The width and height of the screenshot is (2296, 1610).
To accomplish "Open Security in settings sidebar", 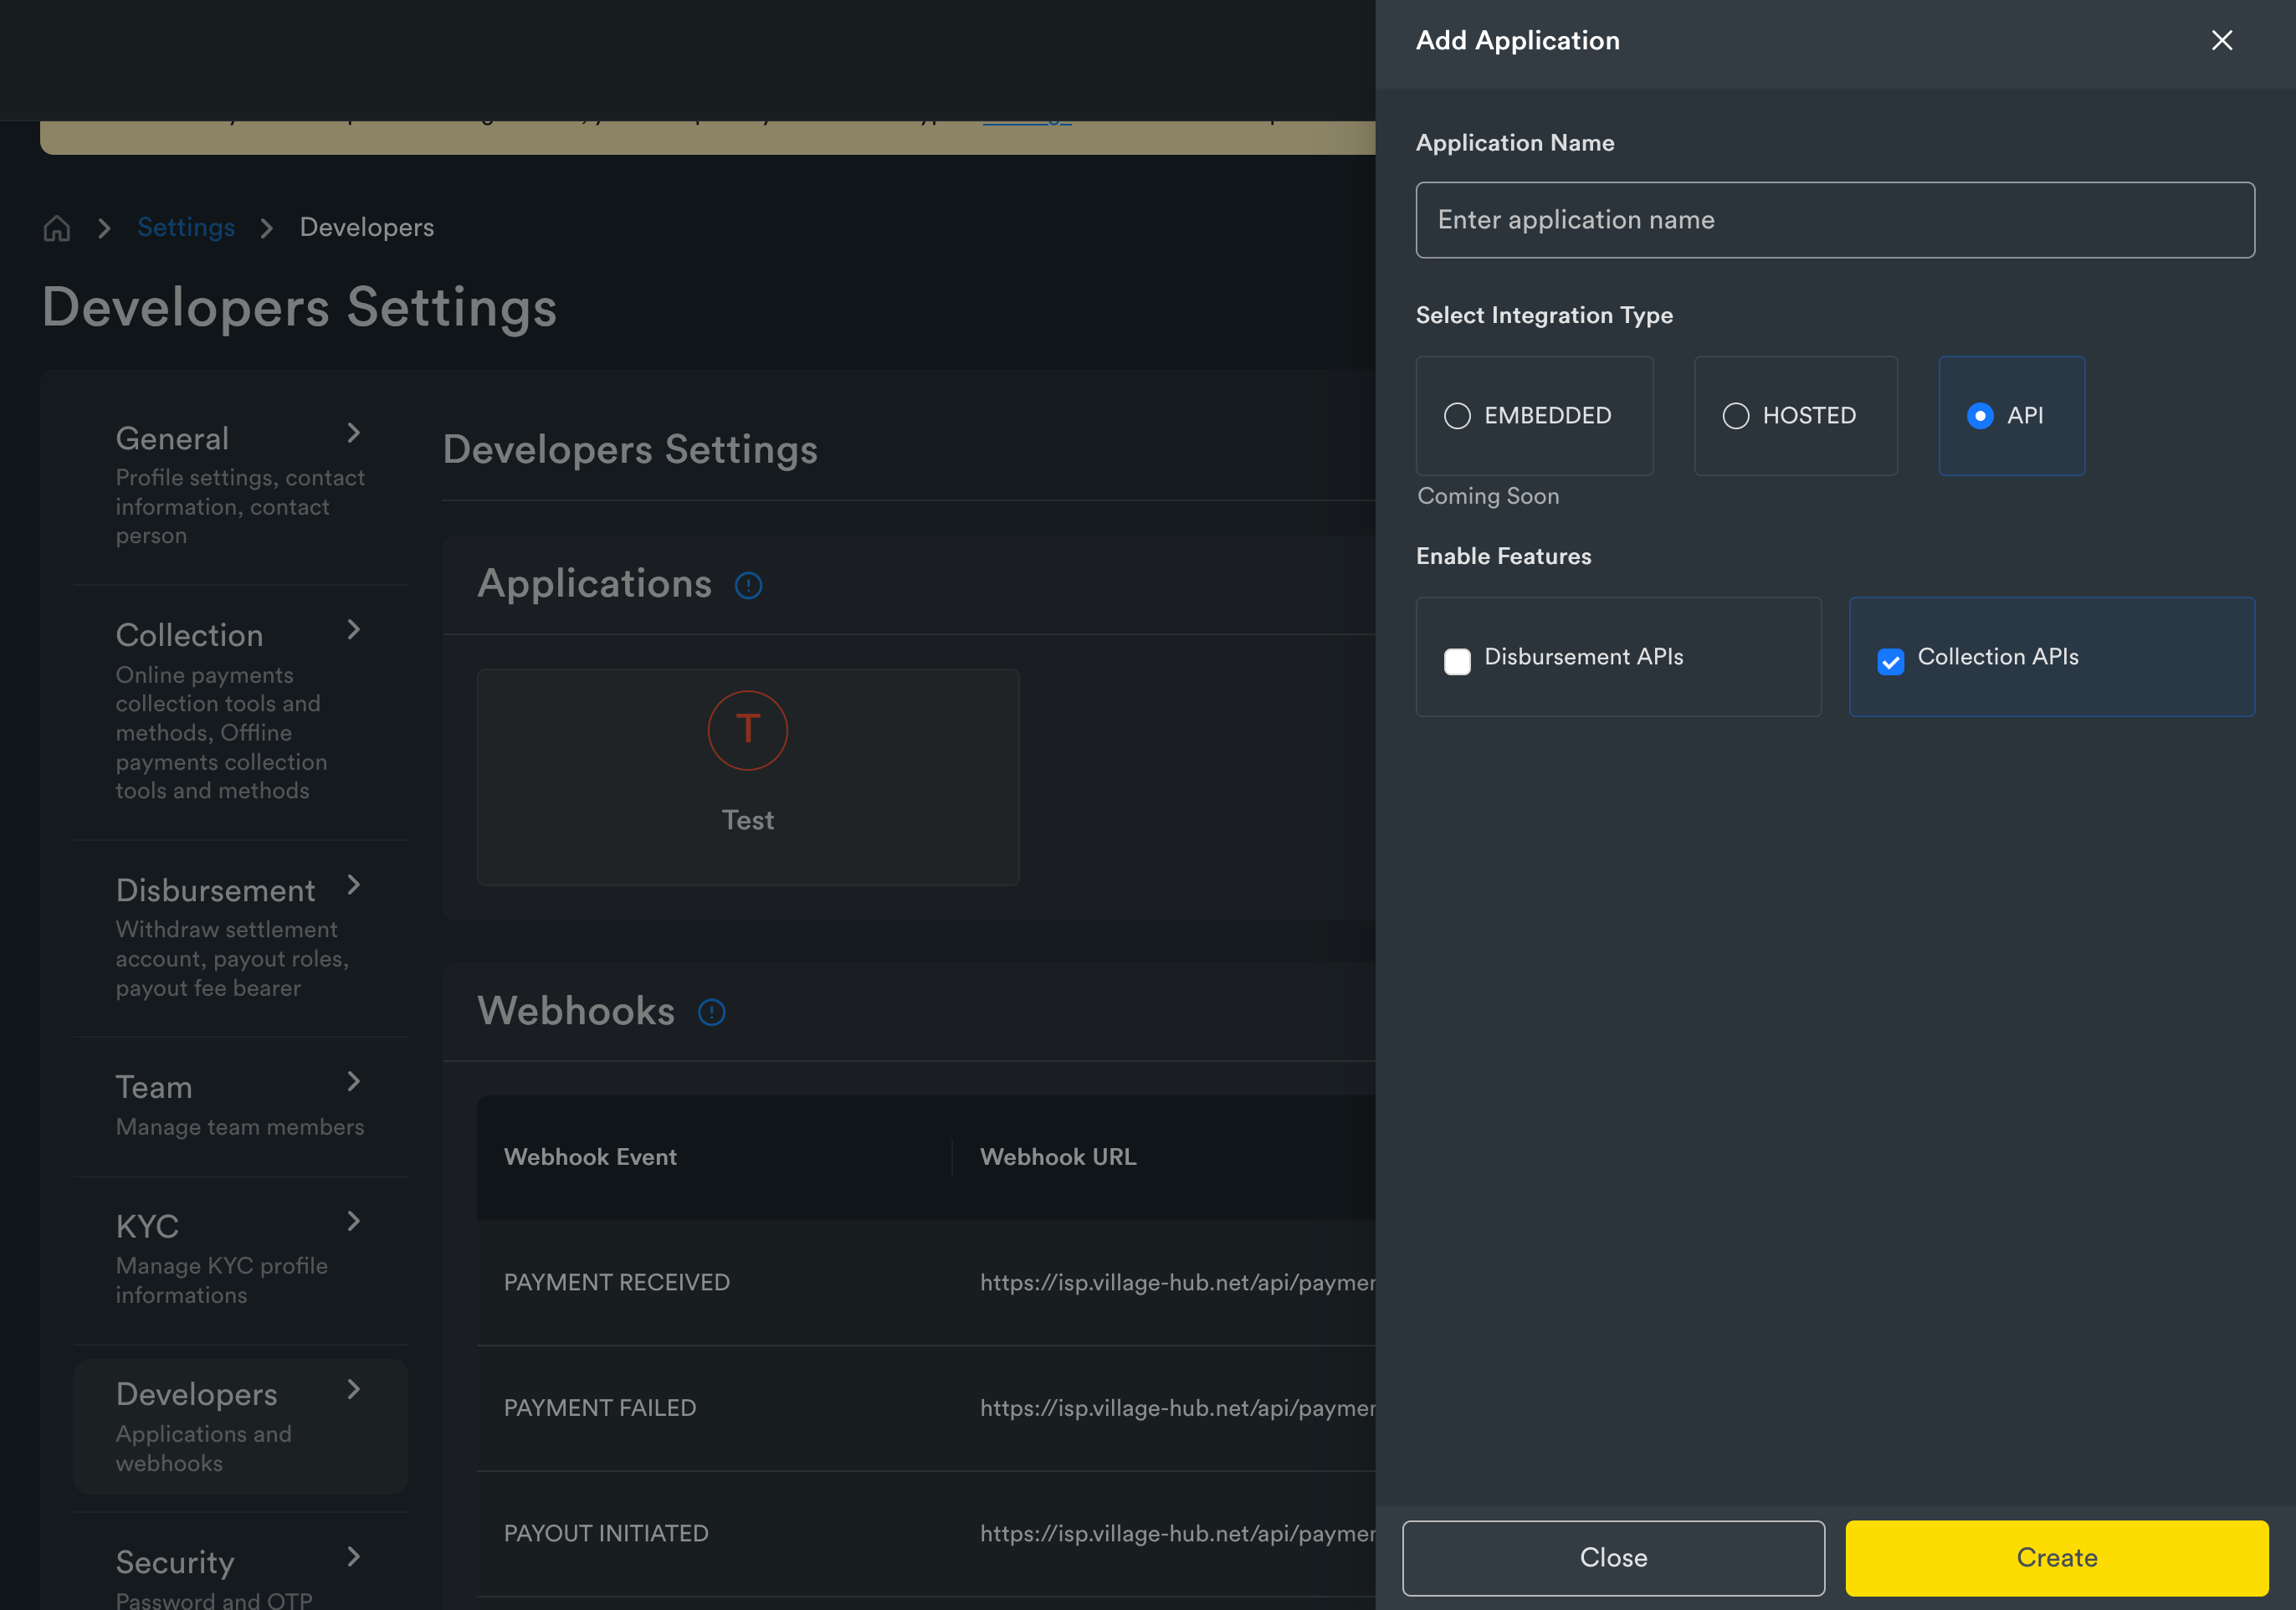I will [241, 1570].
